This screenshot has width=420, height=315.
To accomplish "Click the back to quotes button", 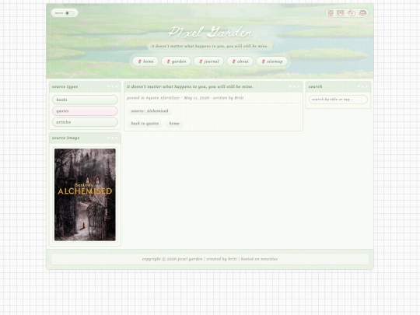I will click(x=145, y=124).
